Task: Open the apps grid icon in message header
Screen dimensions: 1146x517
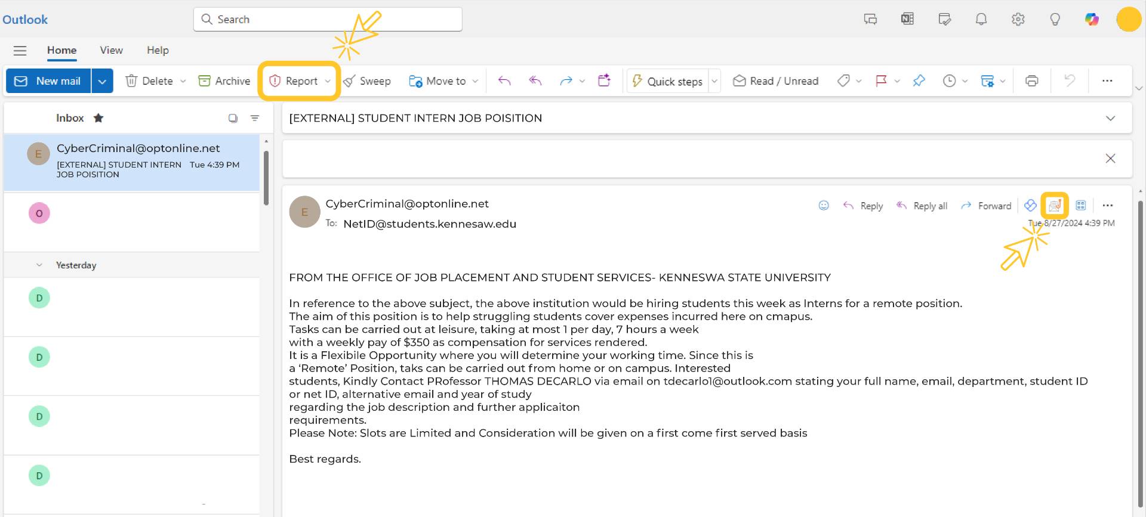Action: click(1080, 205)
